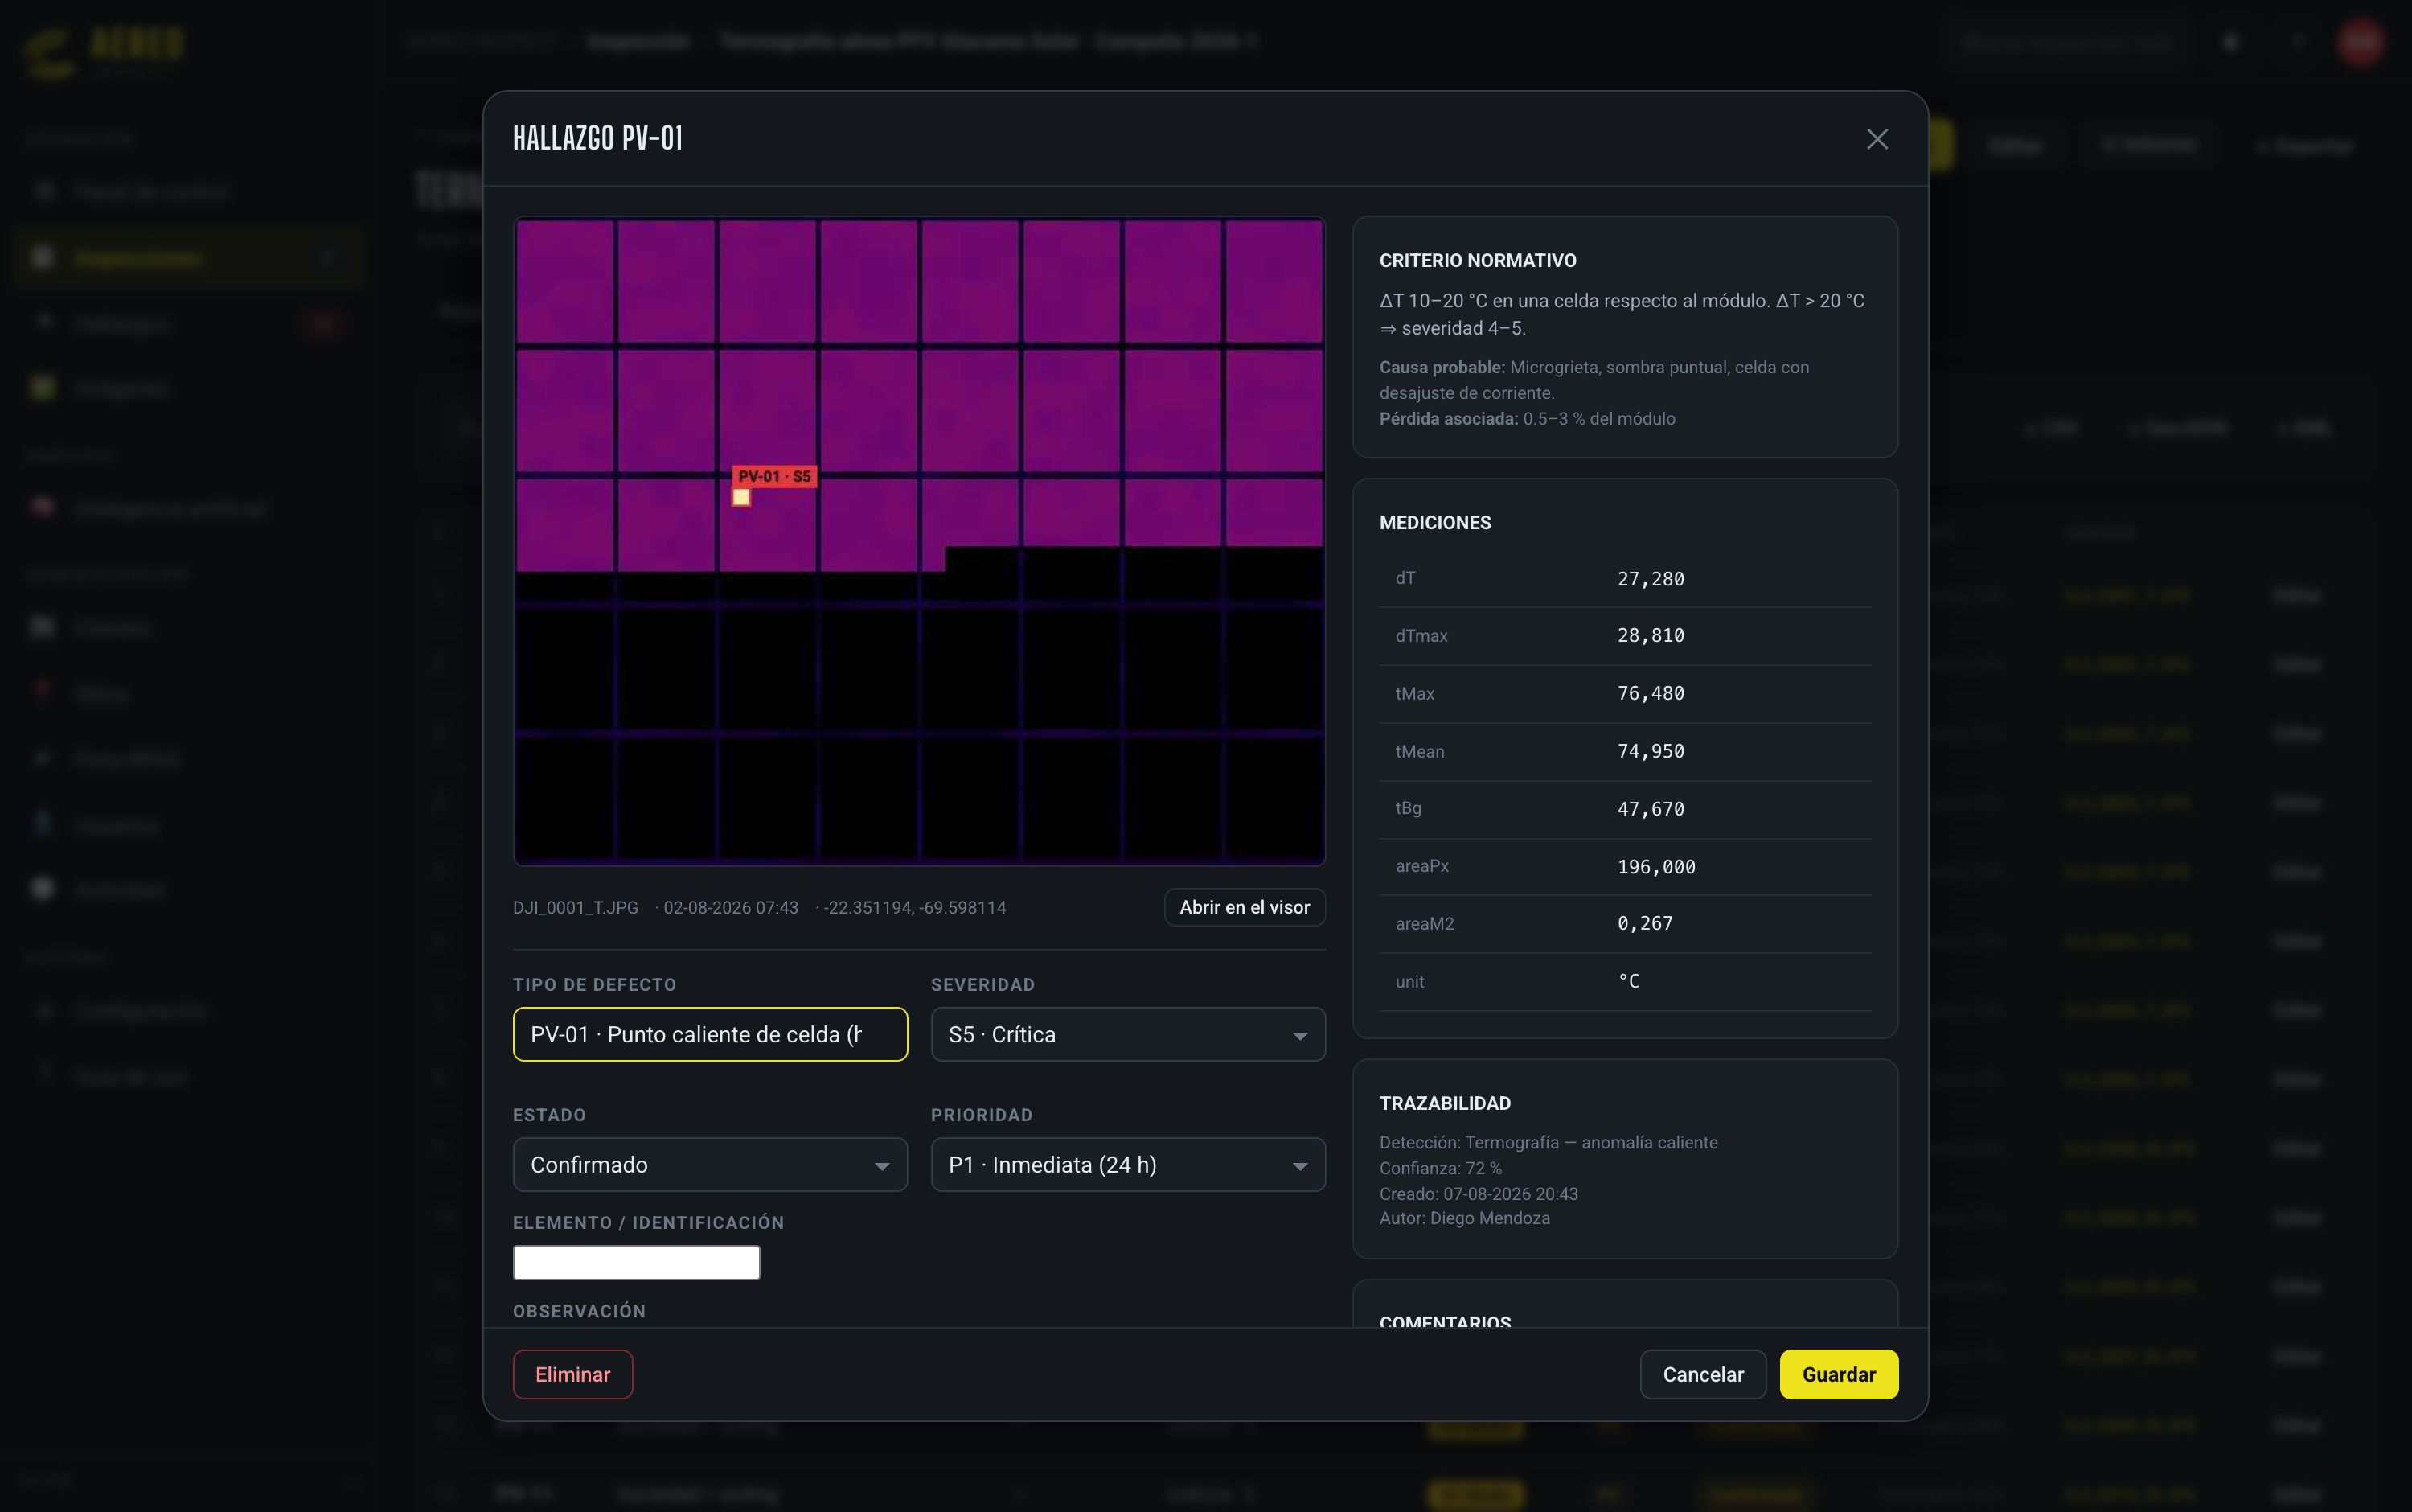Click the Causa probable description text
The height and width of the screenshot is (1512, 2412).
pos(1594,380)
